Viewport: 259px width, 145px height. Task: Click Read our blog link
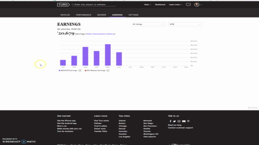click(174, 125)
